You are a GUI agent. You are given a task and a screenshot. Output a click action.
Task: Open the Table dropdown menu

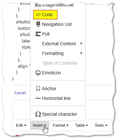click(82, 125)
